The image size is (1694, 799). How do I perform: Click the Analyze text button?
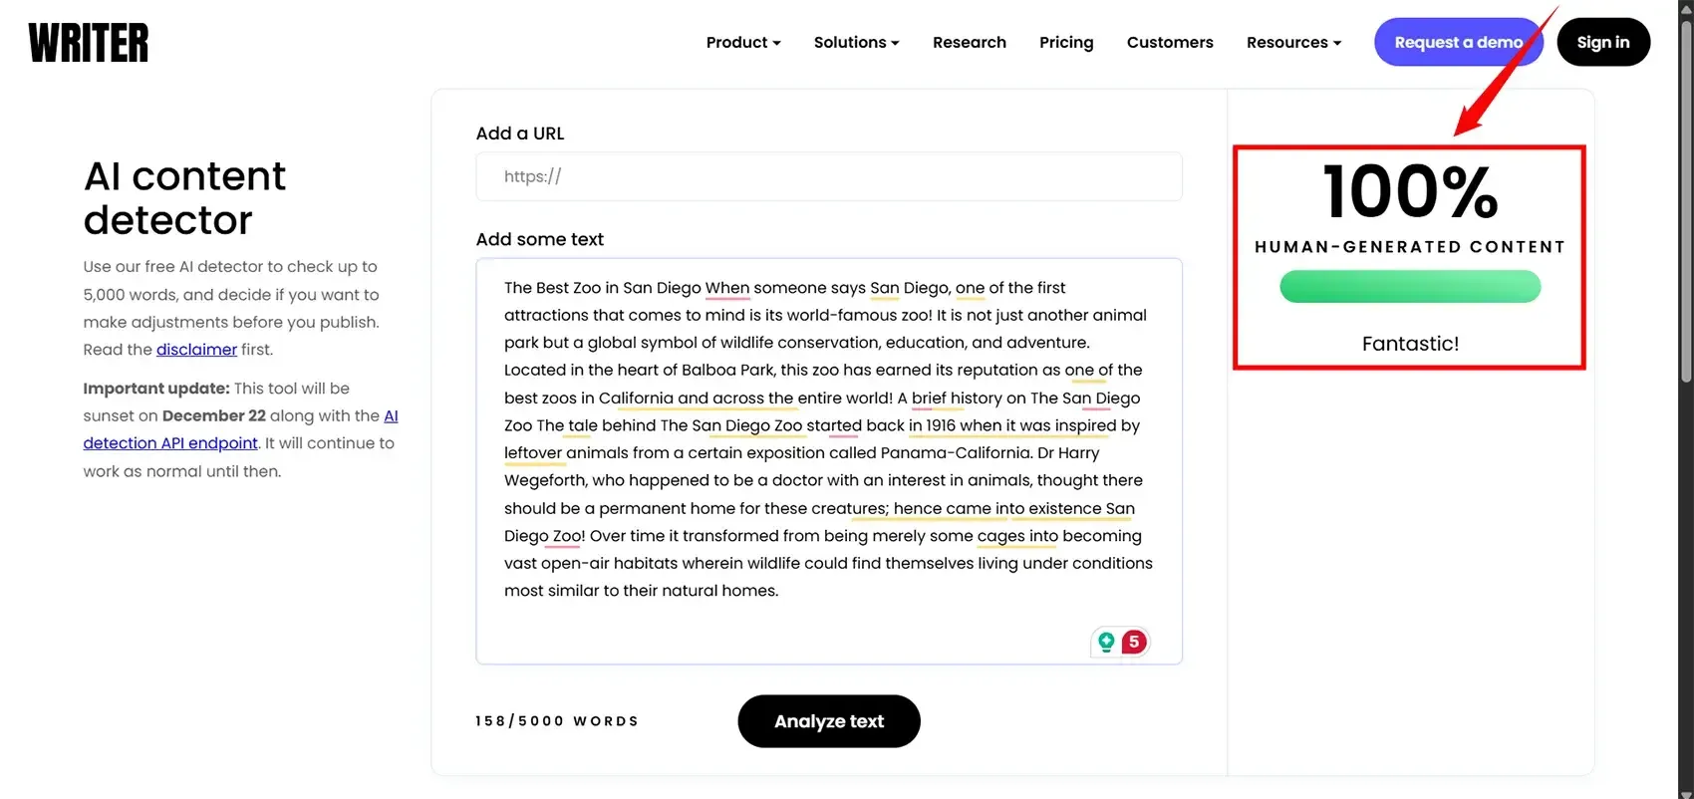[x=829, y=721]
